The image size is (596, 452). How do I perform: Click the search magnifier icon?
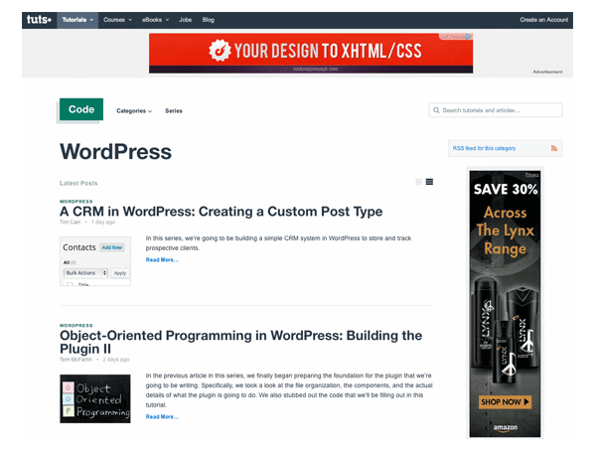point(436,110)
